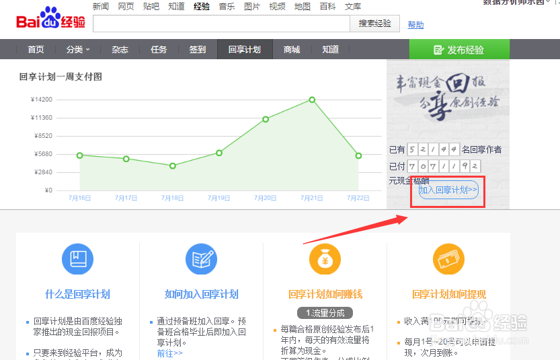Click the 52144 author counter digits
The image size is (560, 360).
point(433,149)
